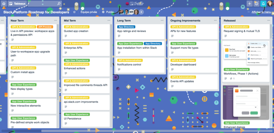Screen dimensions: 274x133
Task: Open Pre-defined simple work objects card
Action: point(33,122)
